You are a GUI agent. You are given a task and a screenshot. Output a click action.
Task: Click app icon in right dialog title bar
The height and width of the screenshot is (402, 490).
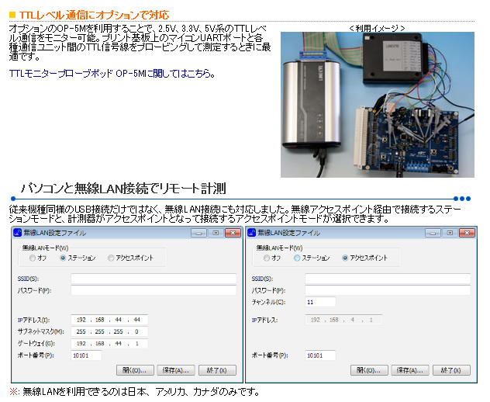251,233
